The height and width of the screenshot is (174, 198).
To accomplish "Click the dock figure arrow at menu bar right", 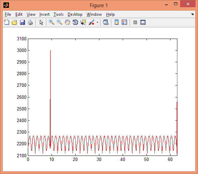I will (192, 14).
